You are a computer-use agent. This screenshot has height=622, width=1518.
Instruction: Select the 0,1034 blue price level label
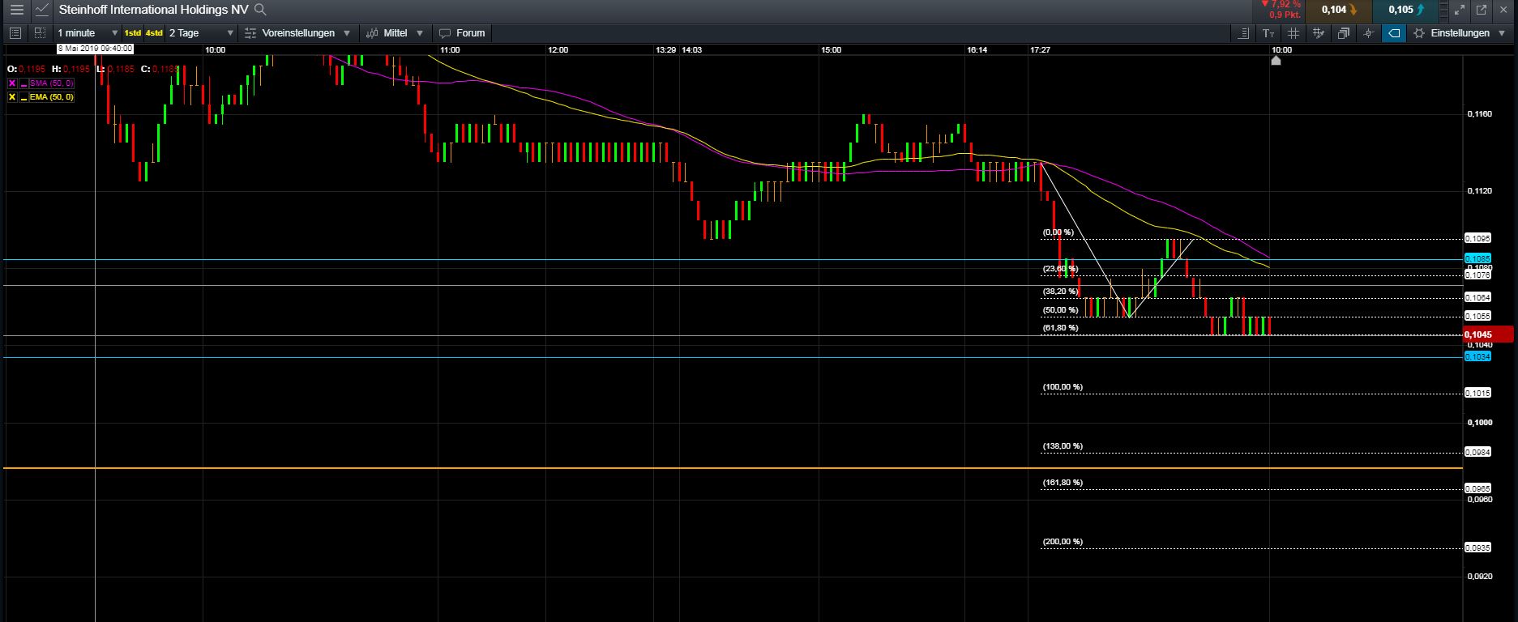coord(1478,356)
